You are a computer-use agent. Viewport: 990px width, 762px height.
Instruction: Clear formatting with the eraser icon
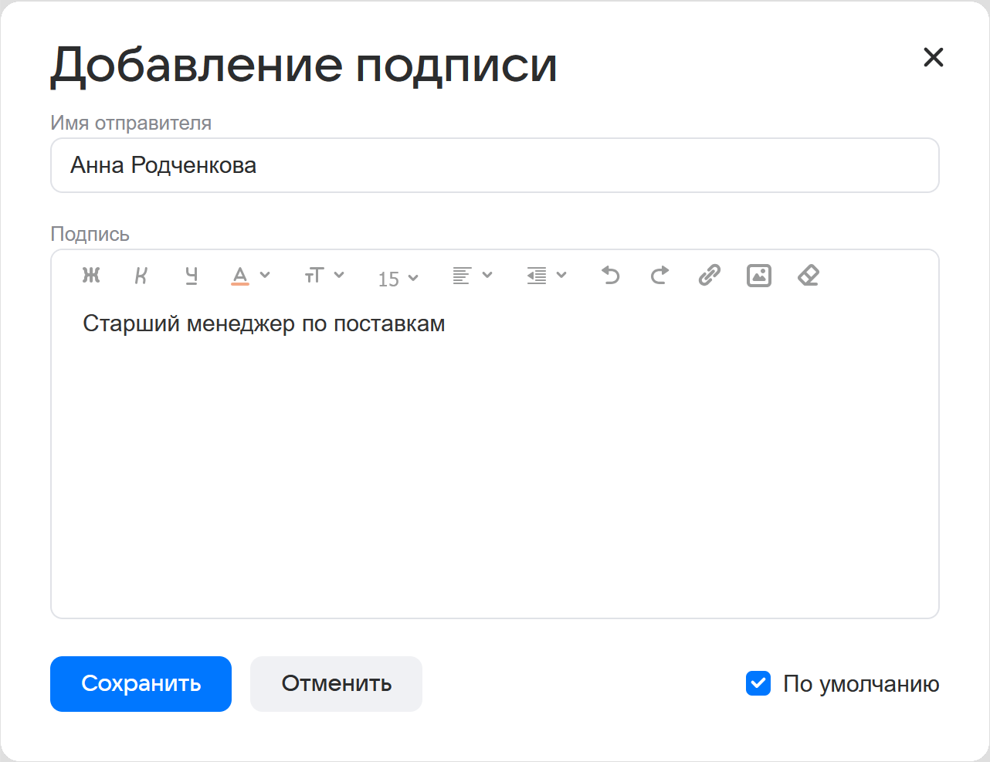click(808, 276)
